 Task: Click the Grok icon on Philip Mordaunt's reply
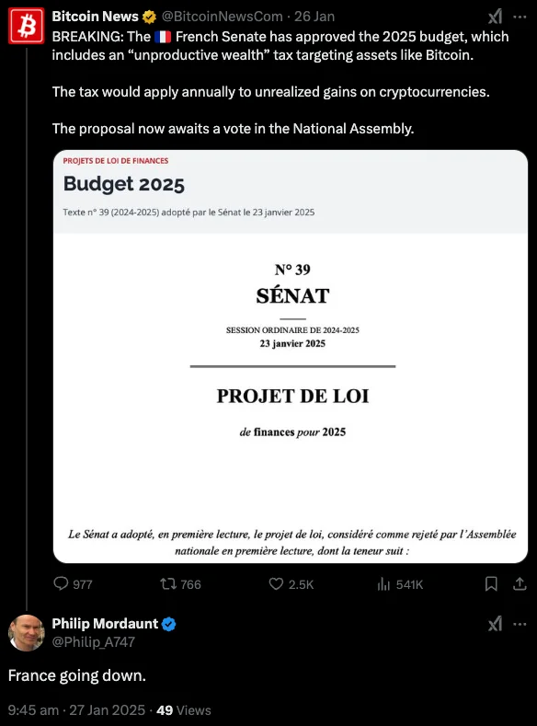(x=495, y=624)
